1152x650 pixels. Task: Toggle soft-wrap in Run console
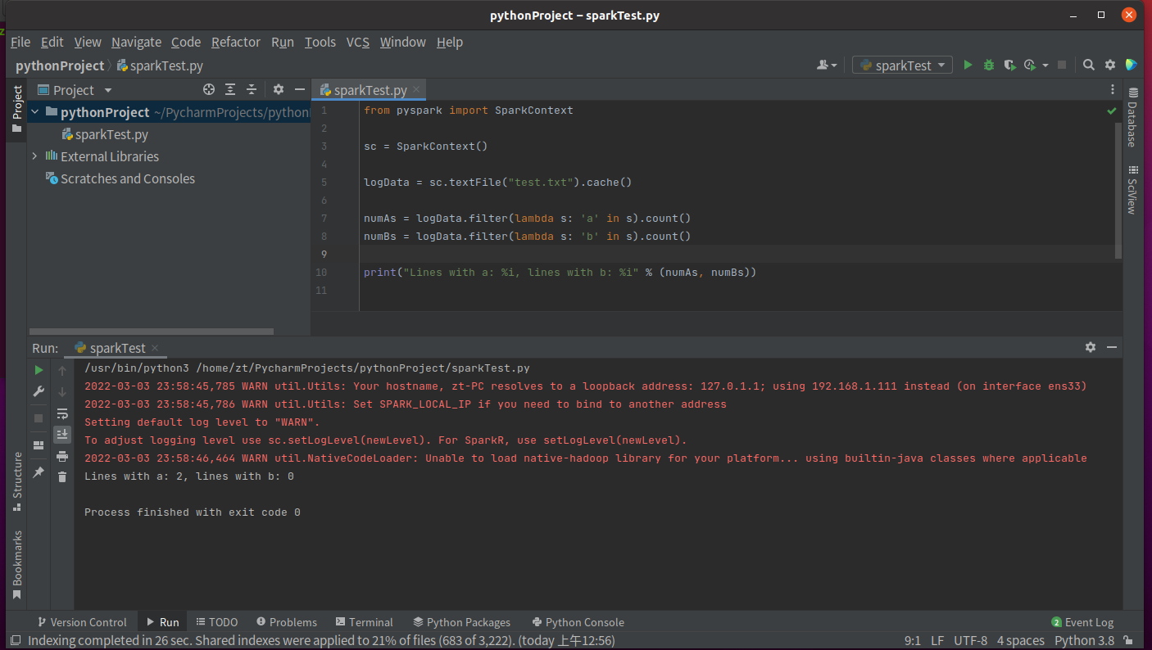(62, 413)
